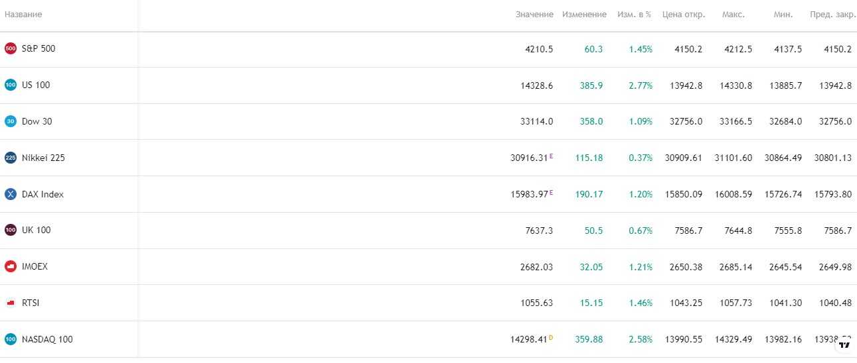Screen dimensions: 857x363
Task: Open the NASDAQ 100 name link
Action: tap(47, 339)
